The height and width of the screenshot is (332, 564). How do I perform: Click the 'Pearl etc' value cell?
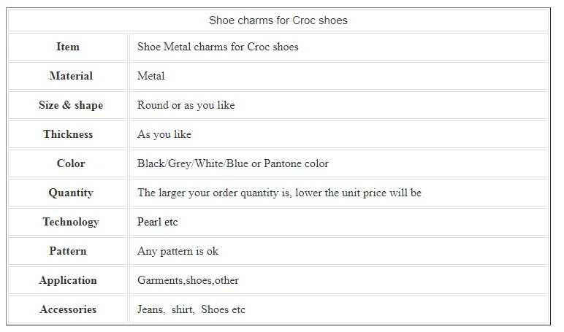[x=157, y=222]
